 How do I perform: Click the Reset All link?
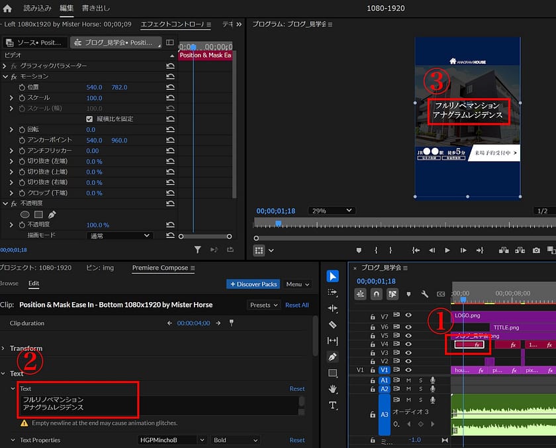pyautogui.click(x=297, y=305)
